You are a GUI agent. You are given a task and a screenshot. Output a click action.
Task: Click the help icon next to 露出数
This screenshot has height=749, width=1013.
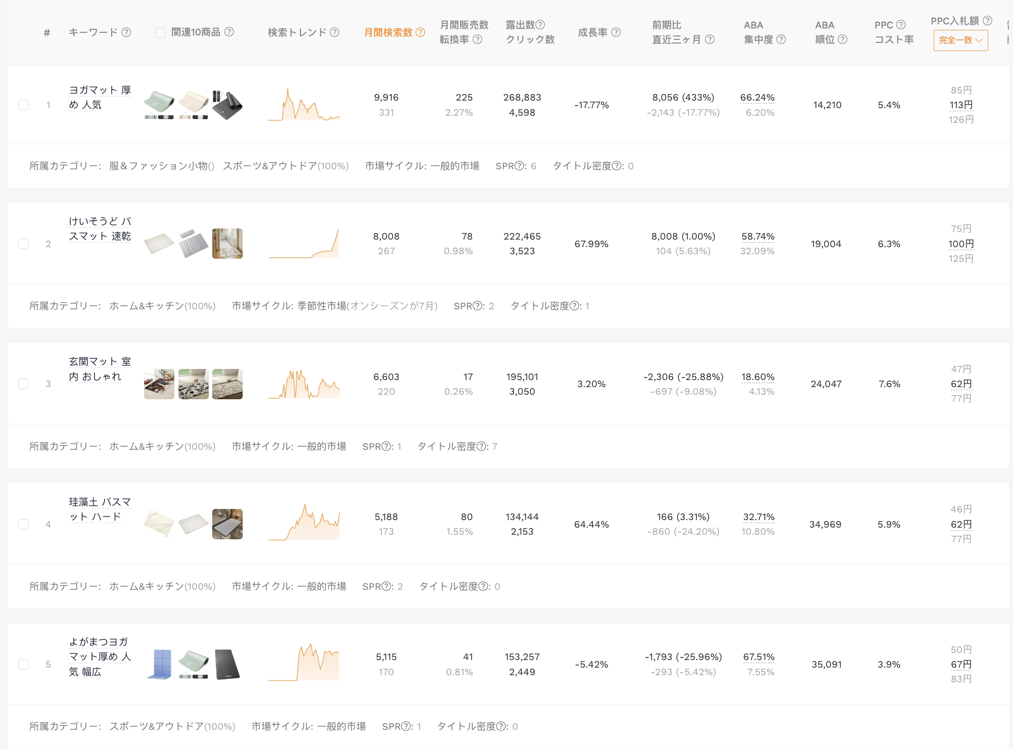pyautogui.click(x=540, y=25)
